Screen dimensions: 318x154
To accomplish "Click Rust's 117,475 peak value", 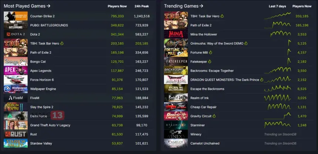I will [142, 134].
